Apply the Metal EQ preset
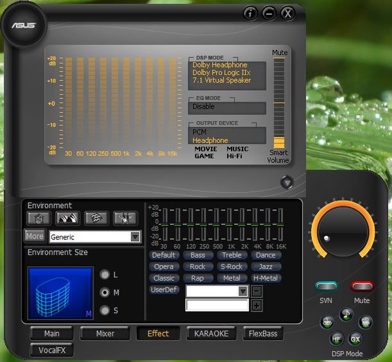Screen dimensions: 392x362 [232, 278]
